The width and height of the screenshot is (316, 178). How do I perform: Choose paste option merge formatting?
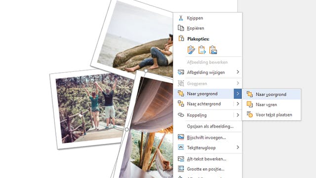(202, 50)
